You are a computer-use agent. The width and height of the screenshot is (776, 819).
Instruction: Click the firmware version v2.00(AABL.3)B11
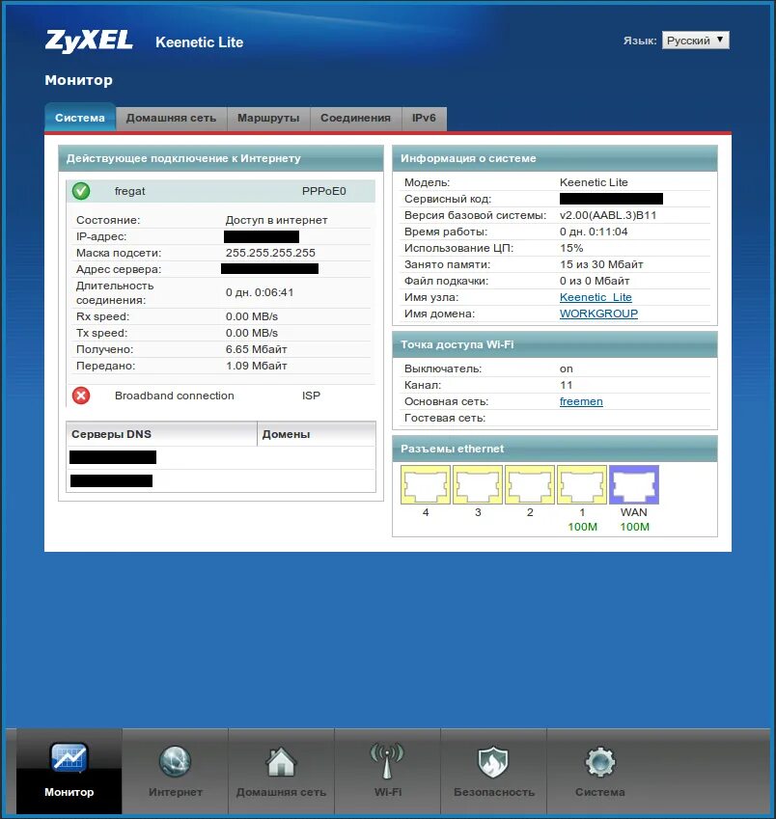[x=608, y=215]
